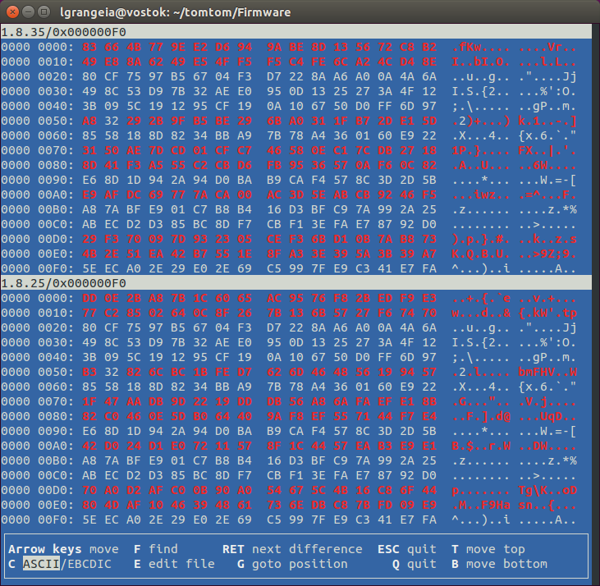Viewport: 600px width, 586px height.
Task: Click the 'E edit file' command
Action: pos(174,564)
